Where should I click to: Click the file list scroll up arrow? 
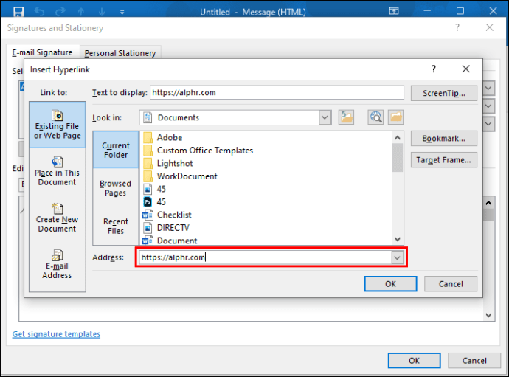[x=398, y=138]
